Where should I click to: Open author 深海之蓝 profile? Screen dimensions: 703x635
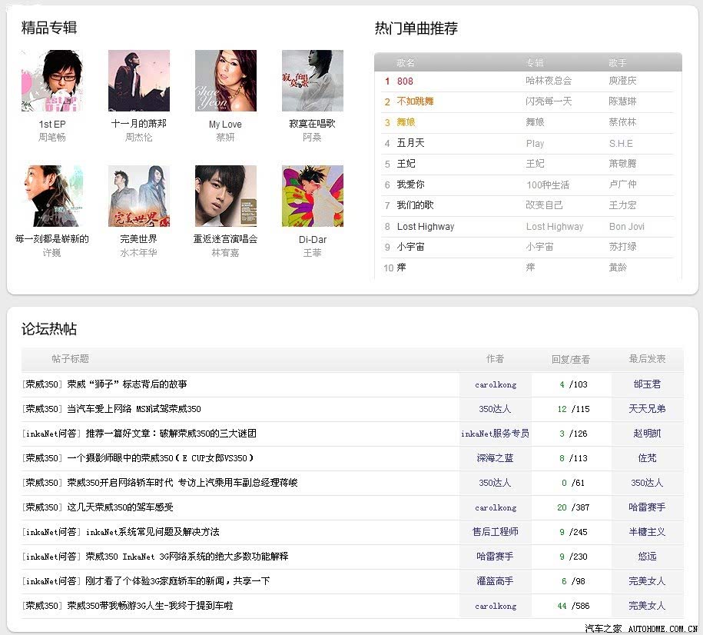495,458
